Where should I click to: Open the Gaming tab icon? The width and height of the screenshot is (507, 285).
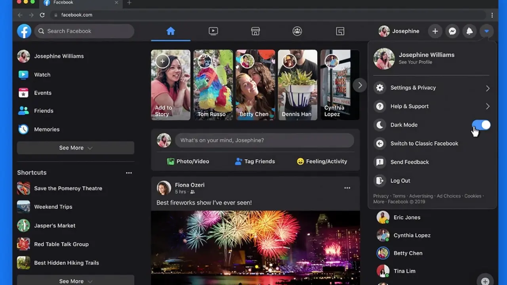click(340, 31)
